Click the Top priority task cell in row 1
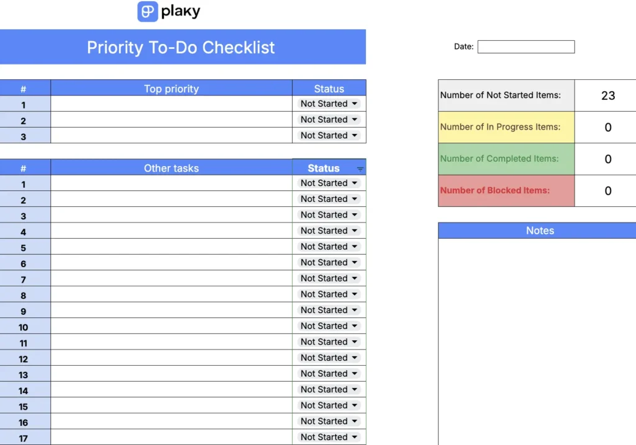The image size is (636, 445). [x=171, y=104]
